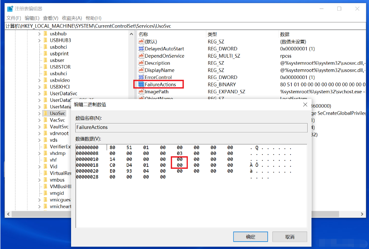The height and width of the screenshot is (249, 369).
Task: Click the Registry Editor title bar icon
Action: tap(10, 9)
